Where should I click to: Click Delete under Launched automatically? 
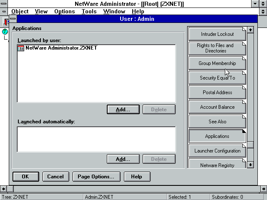(159, 159)
